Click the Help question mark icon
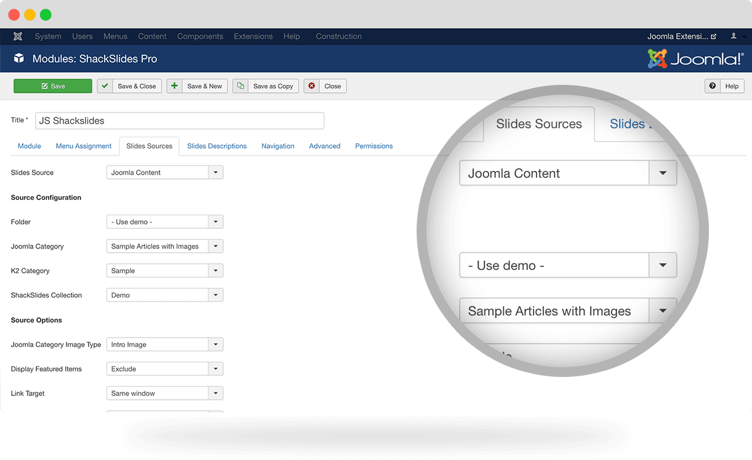The width and height of the screenshot is (752, 460). click(713, 86)
